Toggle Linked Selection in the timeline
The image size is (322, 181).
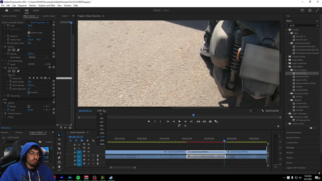(x=82, y=141)
